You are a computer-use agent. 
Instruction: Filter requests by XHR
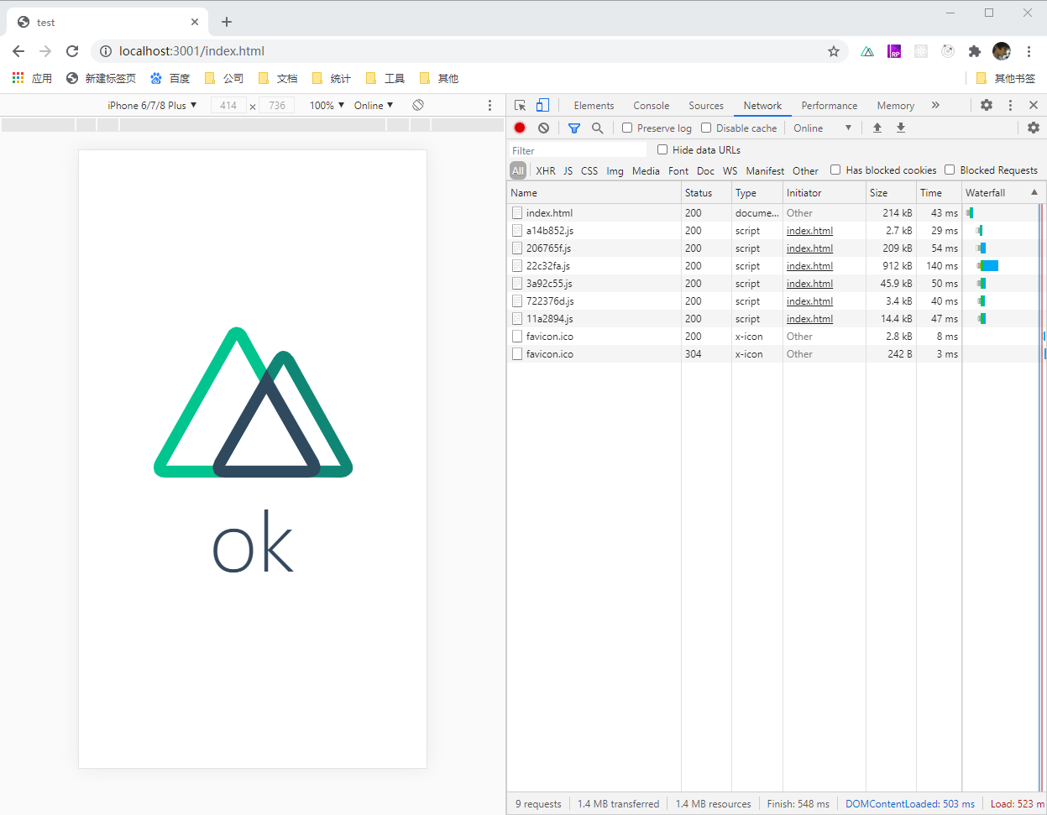coord(546,170)
